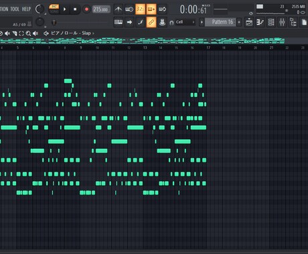This screenshot has height=254, width=308.
Task: Click the piano roll playback speaker icon
Action: tap(35, 33)
